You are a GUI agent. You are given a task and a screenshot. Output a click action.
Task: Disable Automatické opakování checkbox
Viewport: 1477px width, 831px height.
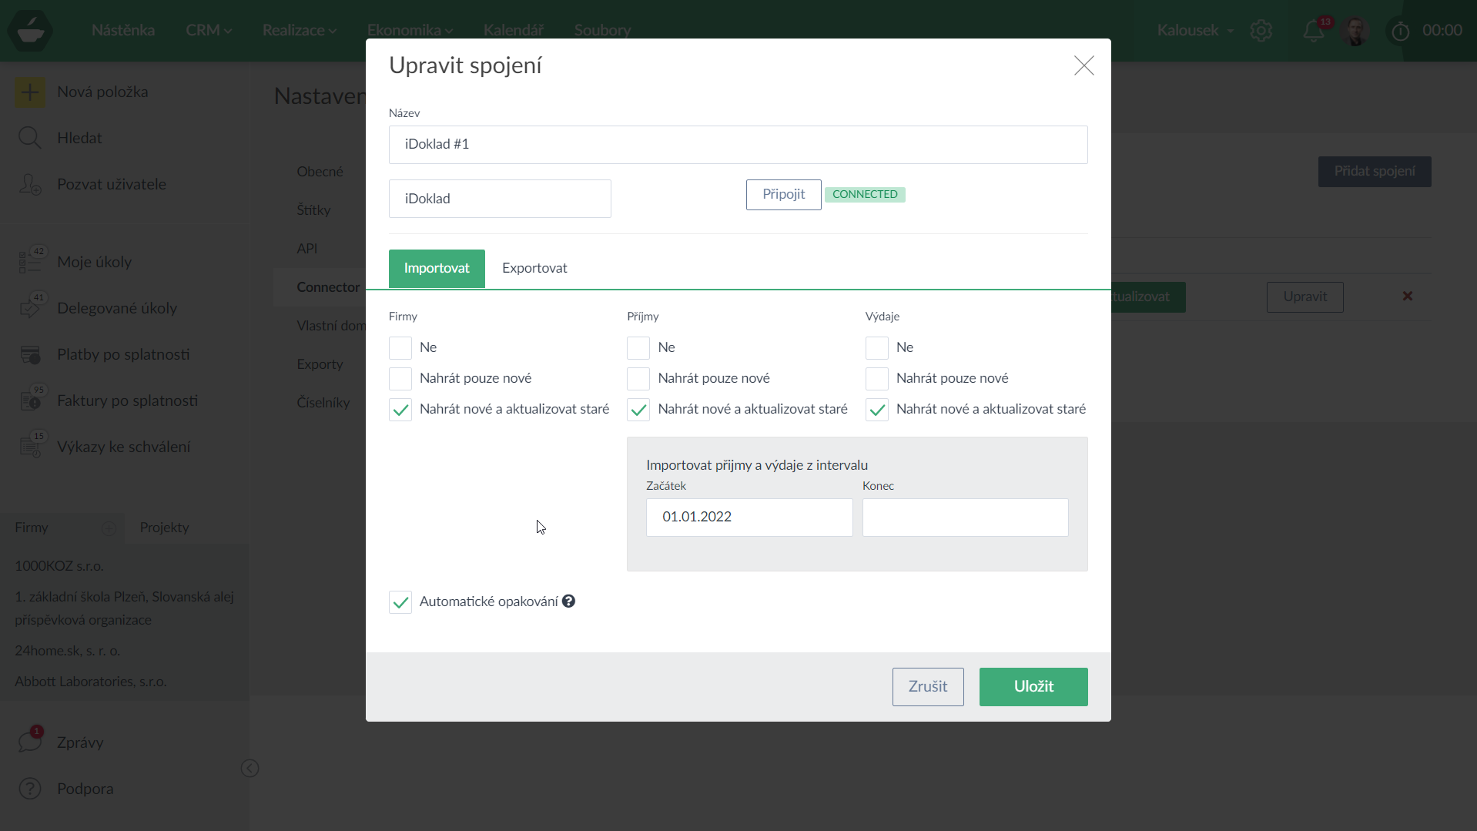(400, 602)
